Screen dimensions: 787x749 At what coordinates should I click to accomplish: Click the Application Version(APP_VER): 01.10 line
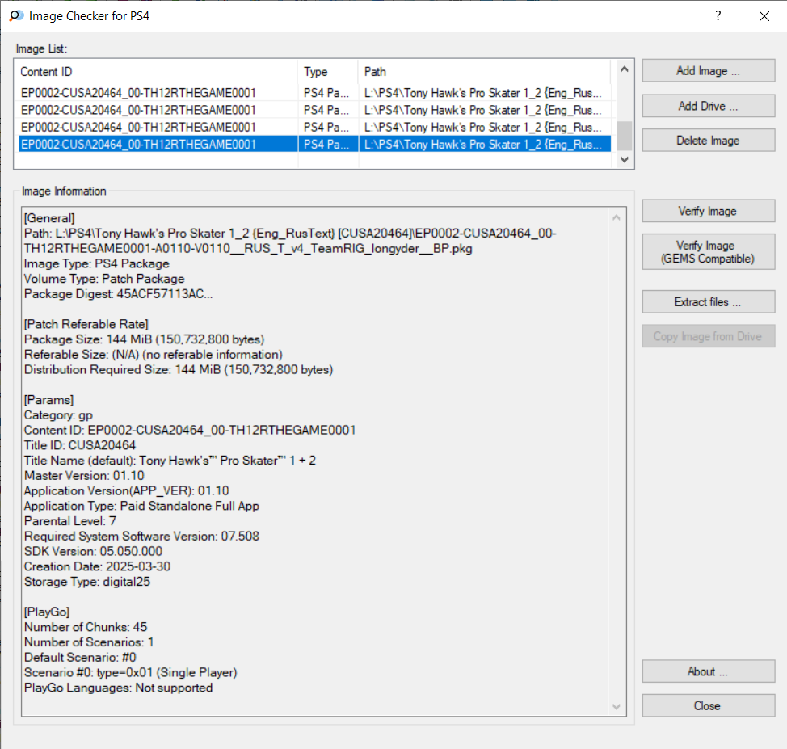(127, 490)
